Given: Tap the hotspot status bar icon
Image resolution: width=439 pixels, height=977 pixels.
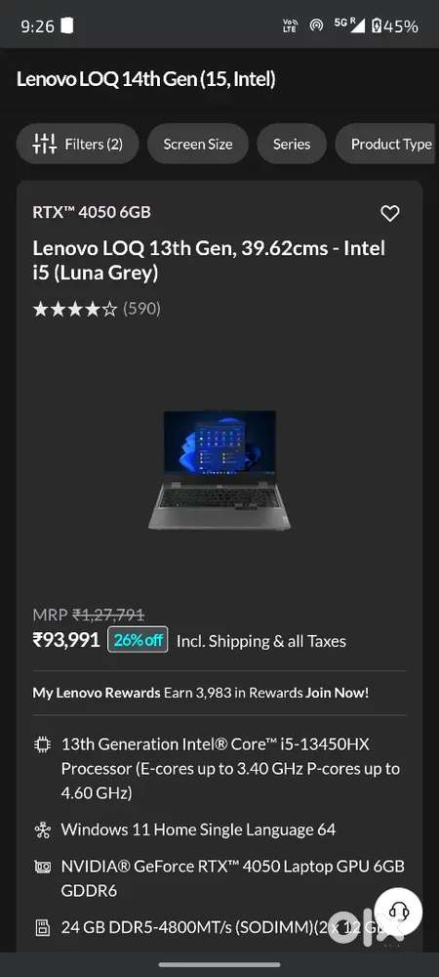Looking at the screenshot, I should click(x=316, y=26).
